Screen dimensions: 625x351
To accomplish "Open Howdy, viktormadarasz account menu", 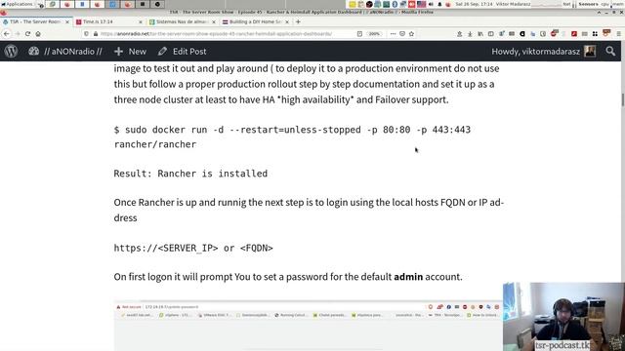I will [544, 52].
